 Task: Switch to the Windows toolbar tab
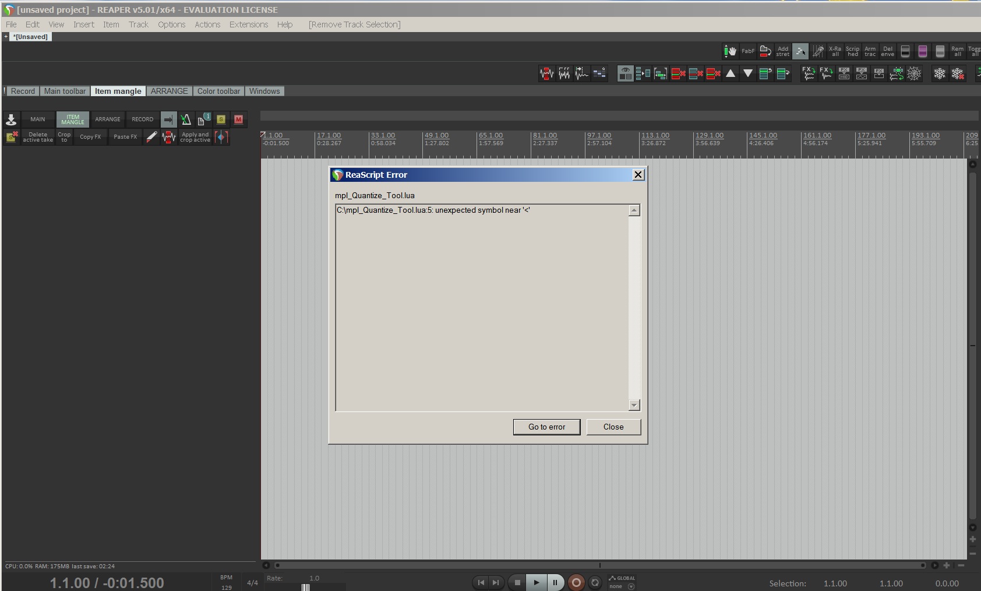click(264, 91)
